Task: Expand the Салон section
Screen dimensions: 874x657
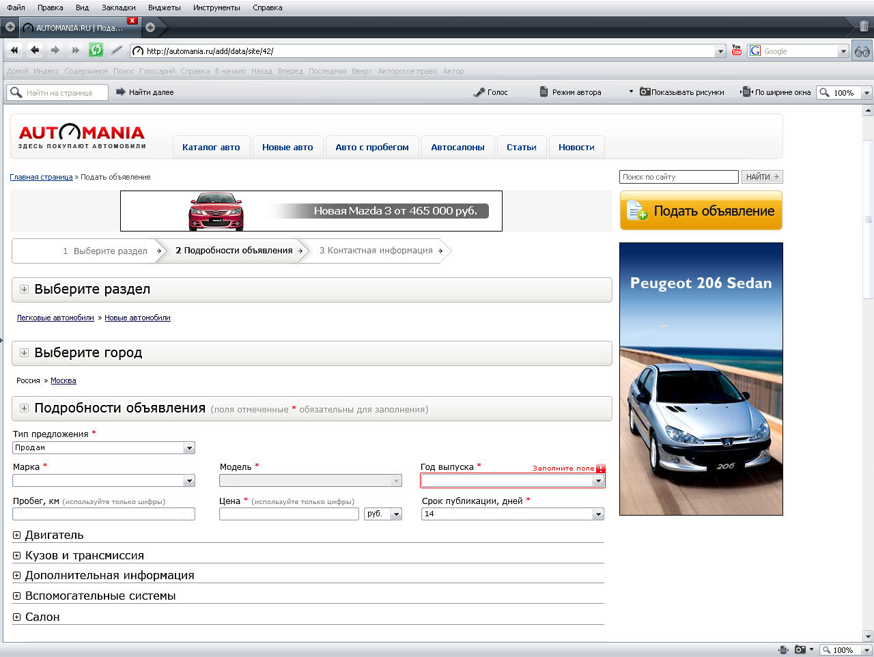Action: click(16, 615)
